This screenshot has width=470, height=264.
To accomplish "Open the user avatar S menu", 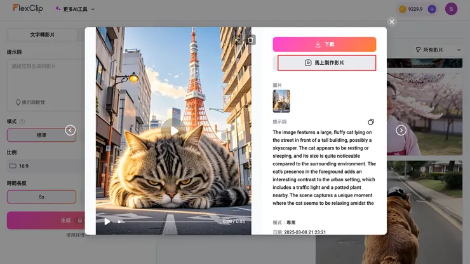I will [451, 9].
